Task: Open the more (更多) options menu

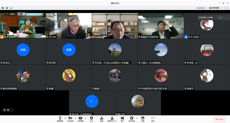Action: 153,119
